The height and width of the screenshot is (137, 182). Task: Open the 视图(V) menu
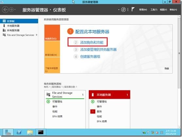pos(163,9)
